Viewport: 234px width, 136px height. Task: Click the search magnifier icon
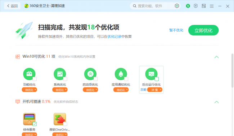click(x=135, y=6)
